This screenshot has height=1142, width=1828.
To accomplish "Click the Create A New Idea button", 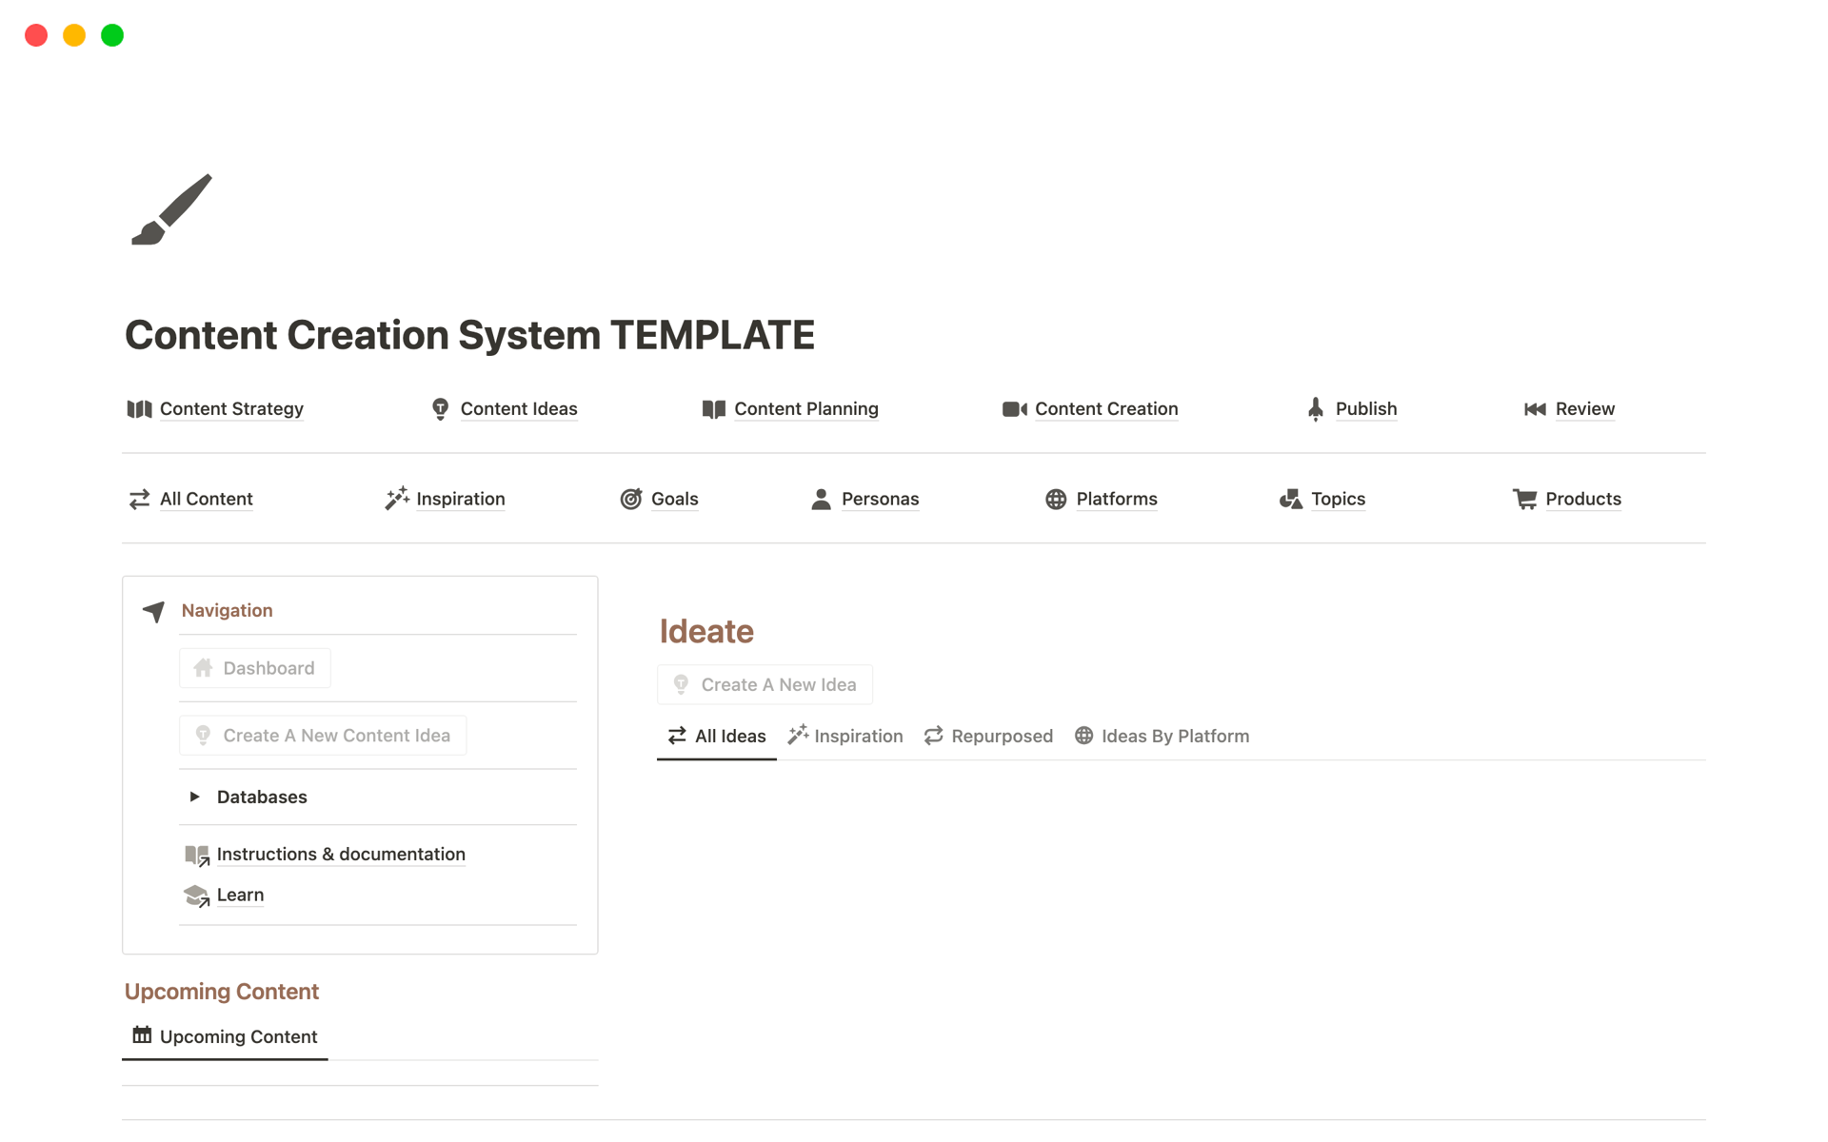I will coord(764,684).
